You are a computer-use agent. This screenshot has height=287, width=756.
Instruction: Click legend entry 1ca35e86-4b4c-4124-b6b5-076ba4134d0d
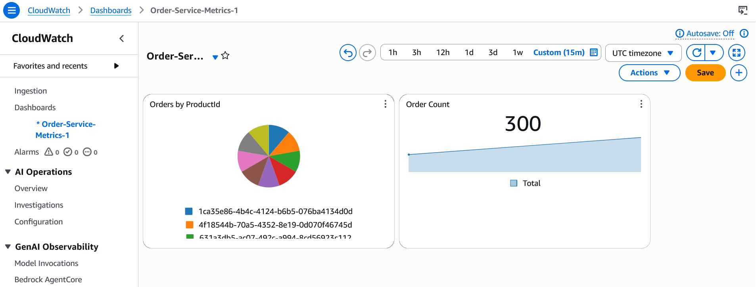click(275, 211)
